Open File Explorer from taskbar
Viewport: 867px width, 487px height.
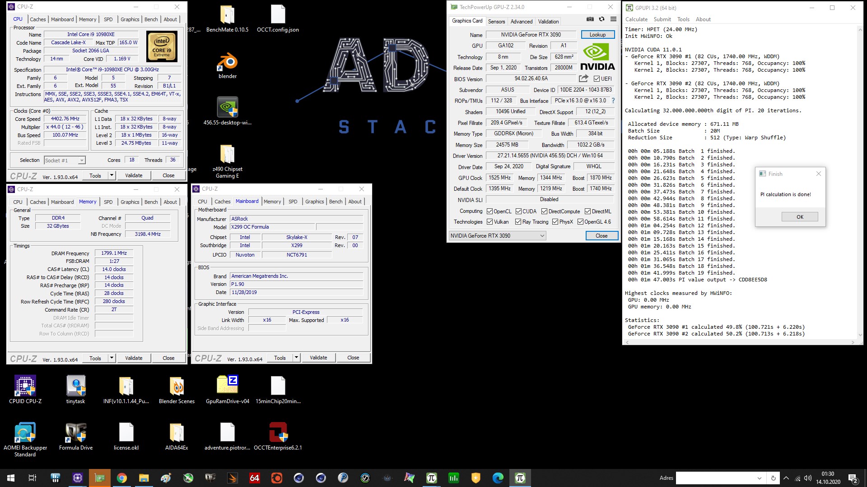pos(144,478)
